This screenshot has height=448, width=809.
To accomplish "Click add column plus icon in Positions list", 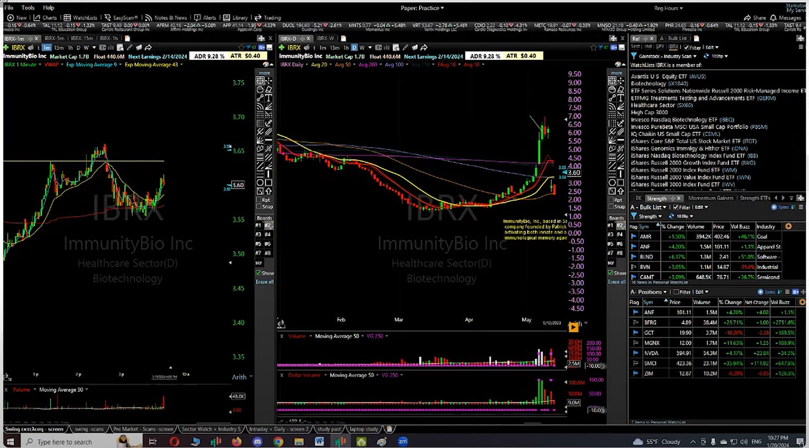I will click(802, 302).
